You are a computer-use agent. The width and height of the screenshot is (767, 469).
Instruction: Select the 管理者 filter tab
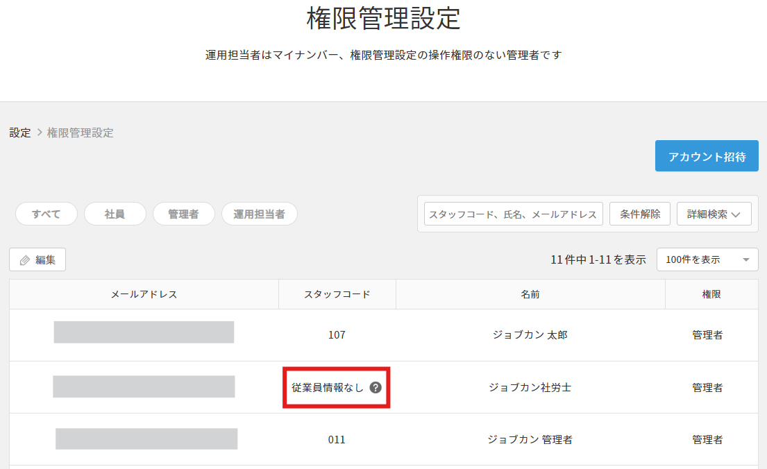(x=183, y=214)
